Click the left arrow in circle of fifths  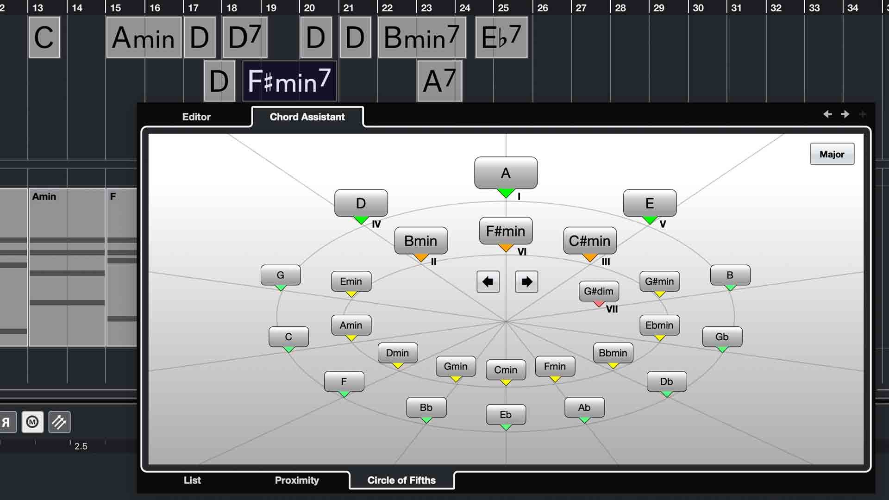click(x=488, y=281)
